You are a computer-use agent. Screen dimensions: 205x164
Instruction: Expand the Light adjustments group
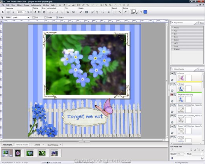(x=172, y=43)
